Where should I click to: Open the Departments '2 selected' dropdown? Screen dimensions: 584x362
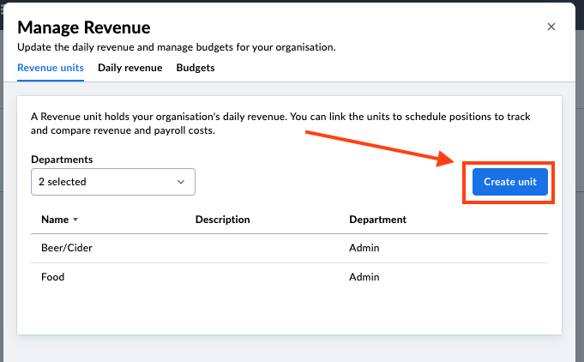[112, 182]
